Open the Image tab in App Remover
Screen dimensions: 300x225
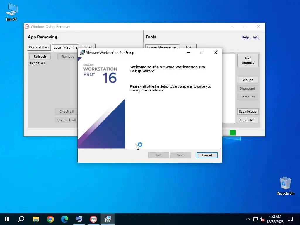pyautogui.click(x=87, y=47)
